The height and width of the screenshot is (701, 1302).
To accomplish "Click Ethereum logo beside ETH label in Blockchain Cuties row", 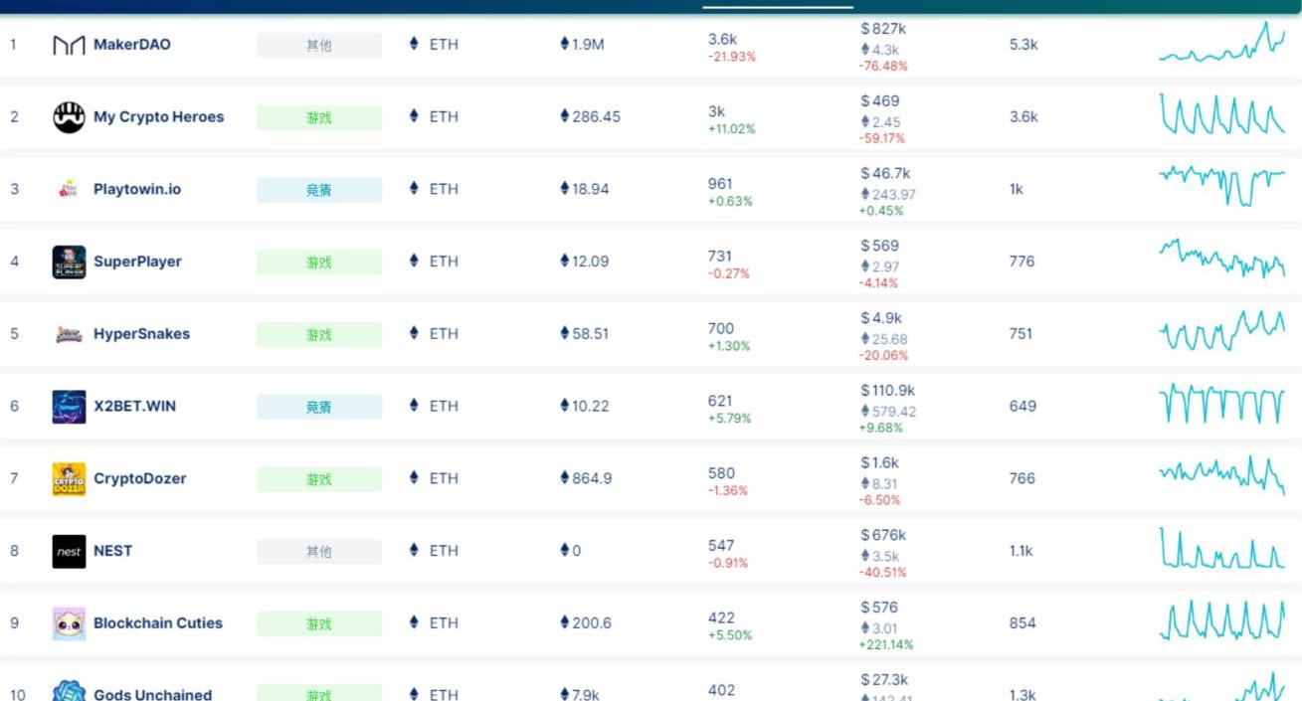I will [x=415, y=622].
